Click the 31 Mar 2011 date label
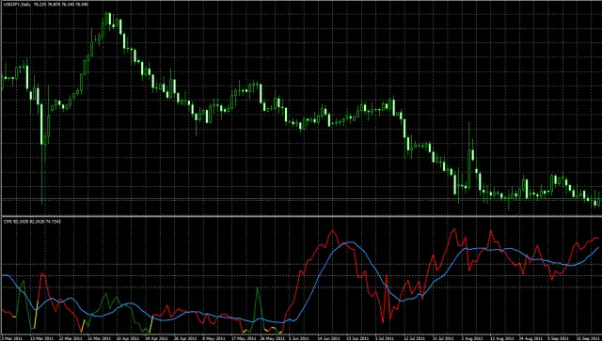The height and width of the screenshot is (341, 602). pyautogui.click(x=100, y=338)
